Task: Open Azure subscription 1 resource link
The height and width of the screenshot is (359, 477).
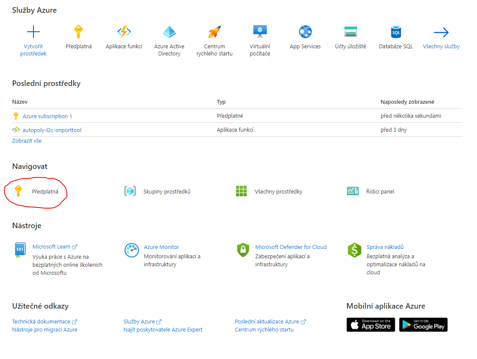Action: tap(47, 116)
